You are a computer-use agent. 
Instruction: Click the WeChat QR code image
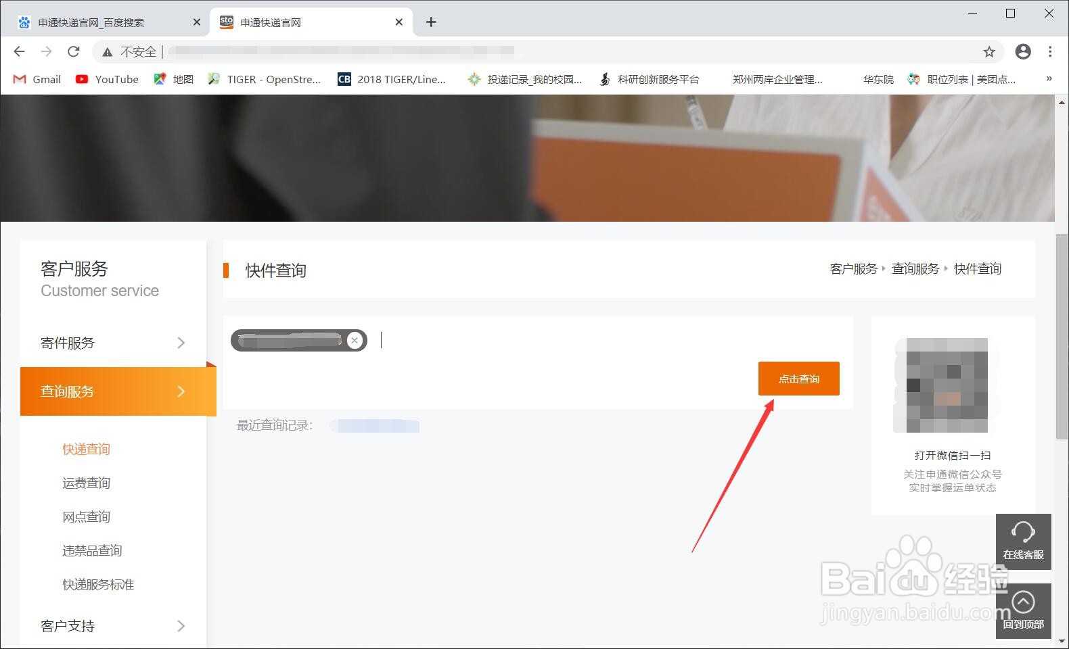click(947, 385)
